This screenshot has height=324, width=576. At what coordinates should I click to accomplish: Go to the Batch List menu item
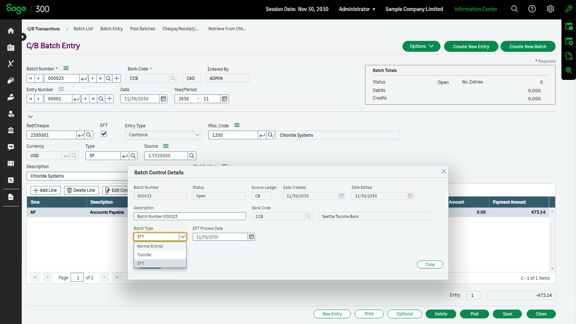pyautogui.click(x=83, y=29)
